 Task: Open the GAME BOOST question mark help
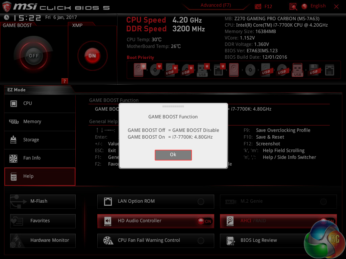click(x=65, y=81)
